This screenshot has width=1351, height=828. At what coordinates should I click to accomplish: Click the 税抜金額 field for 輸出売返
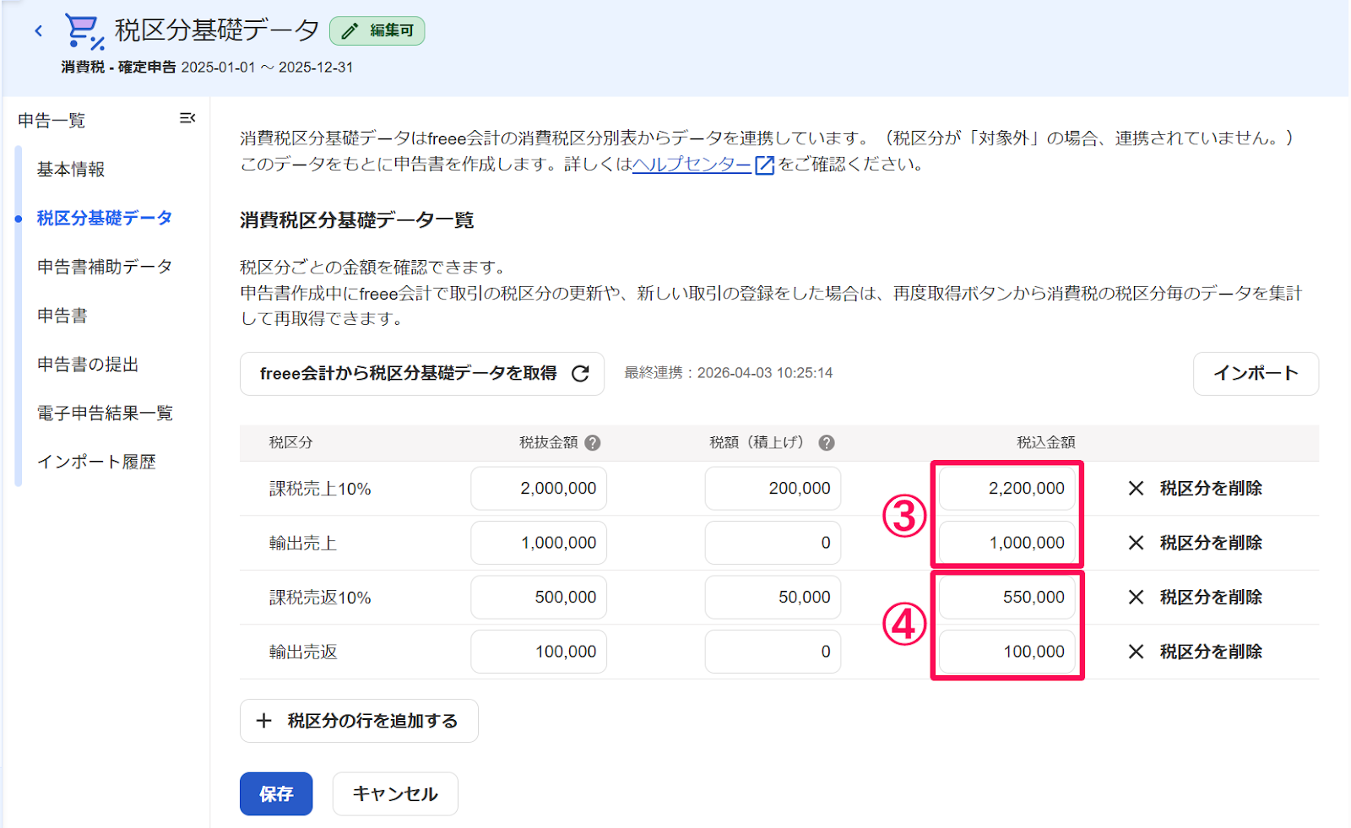(539, 652)
